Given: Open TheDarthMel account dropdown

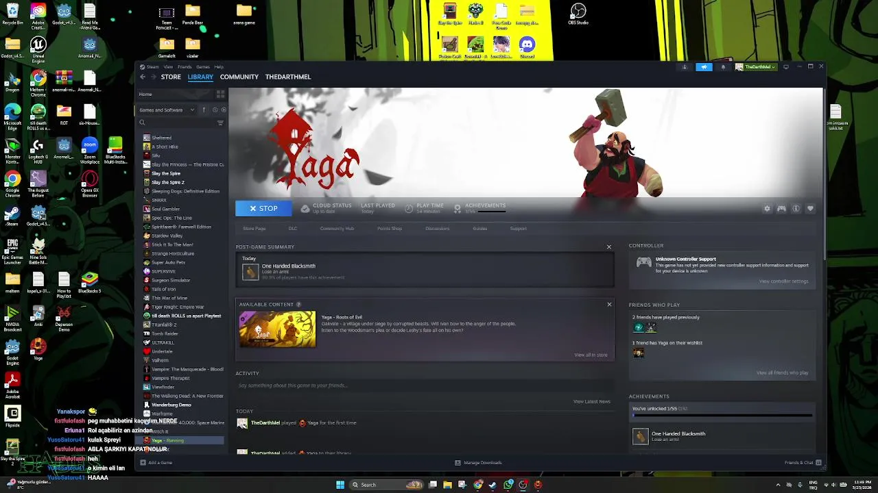Looking at the screenshot, I should click(x=757, y=67).
